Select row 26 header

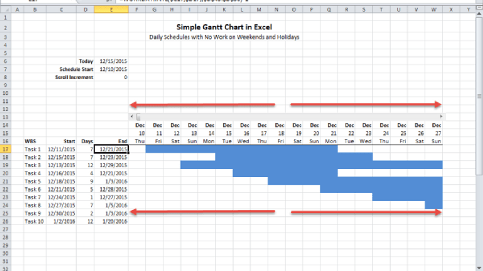tap(6, 221)
